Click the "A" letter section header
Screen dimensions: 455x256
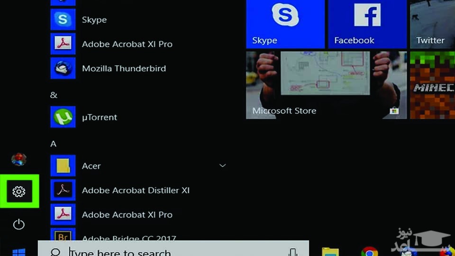pos(54,144)
